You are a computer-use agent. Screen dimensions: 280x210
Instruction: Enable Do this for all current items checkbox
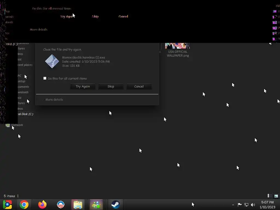[45, 78]
